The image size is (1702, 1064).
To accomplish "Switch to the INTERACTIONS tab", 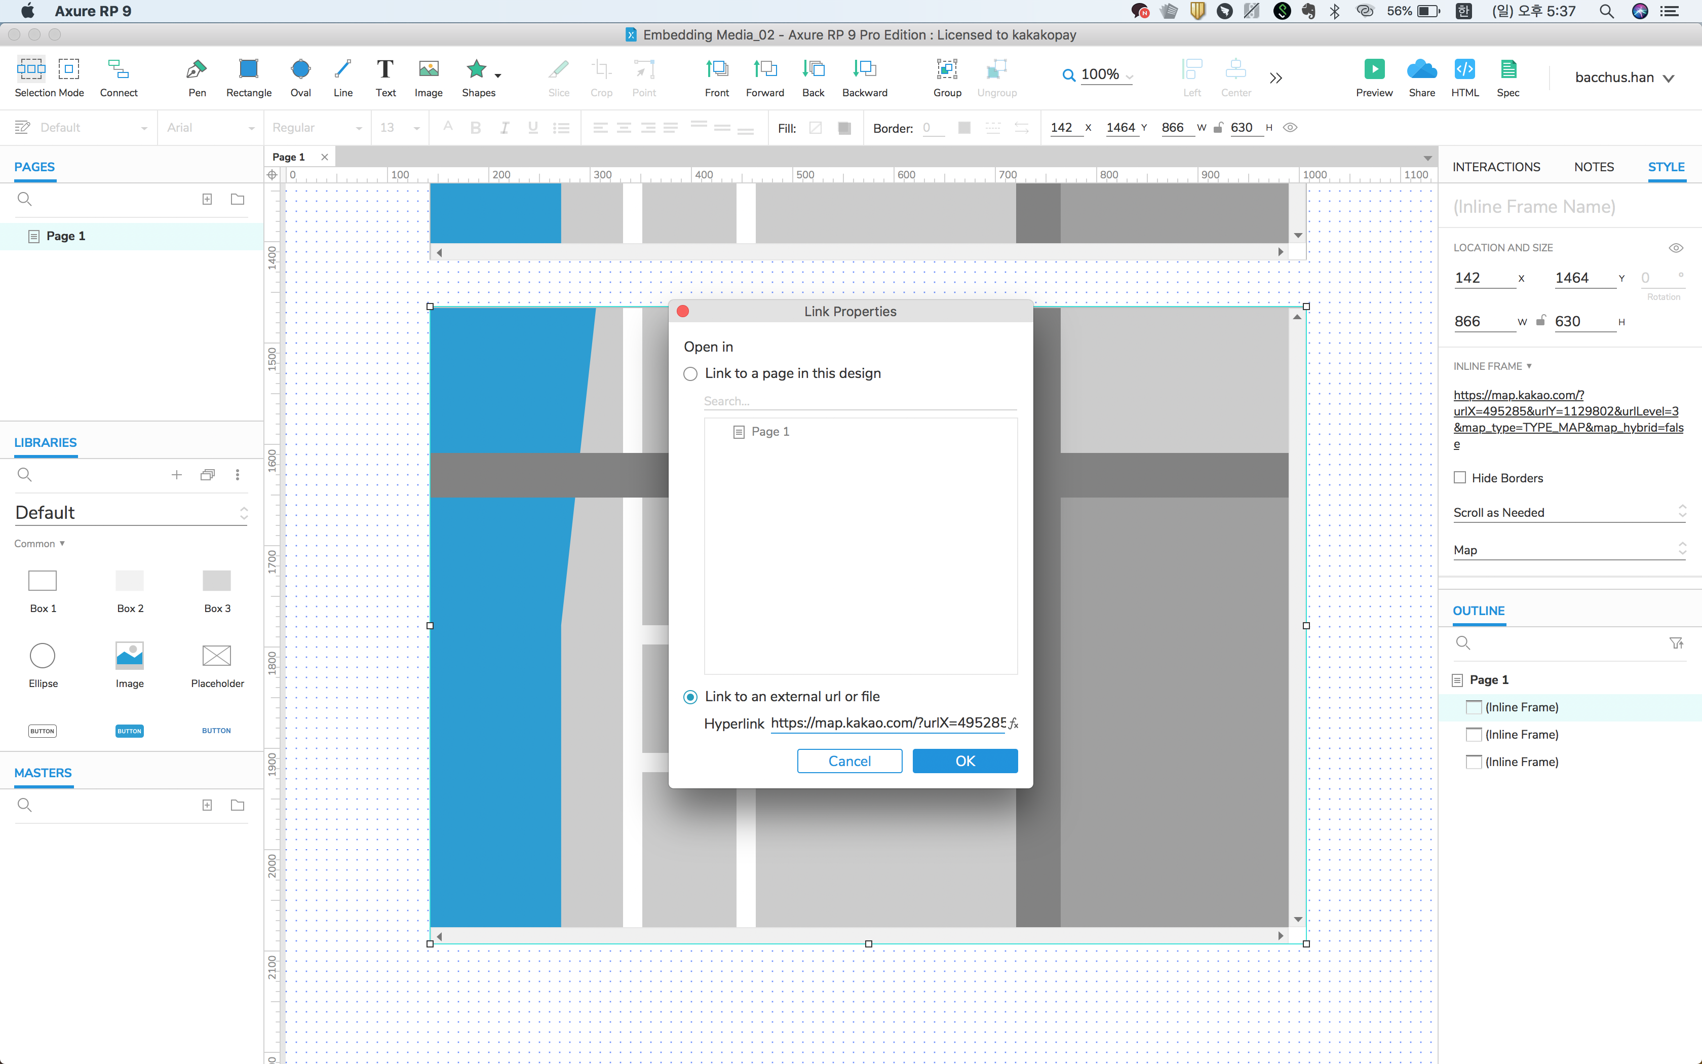I will pos(1496,167).
